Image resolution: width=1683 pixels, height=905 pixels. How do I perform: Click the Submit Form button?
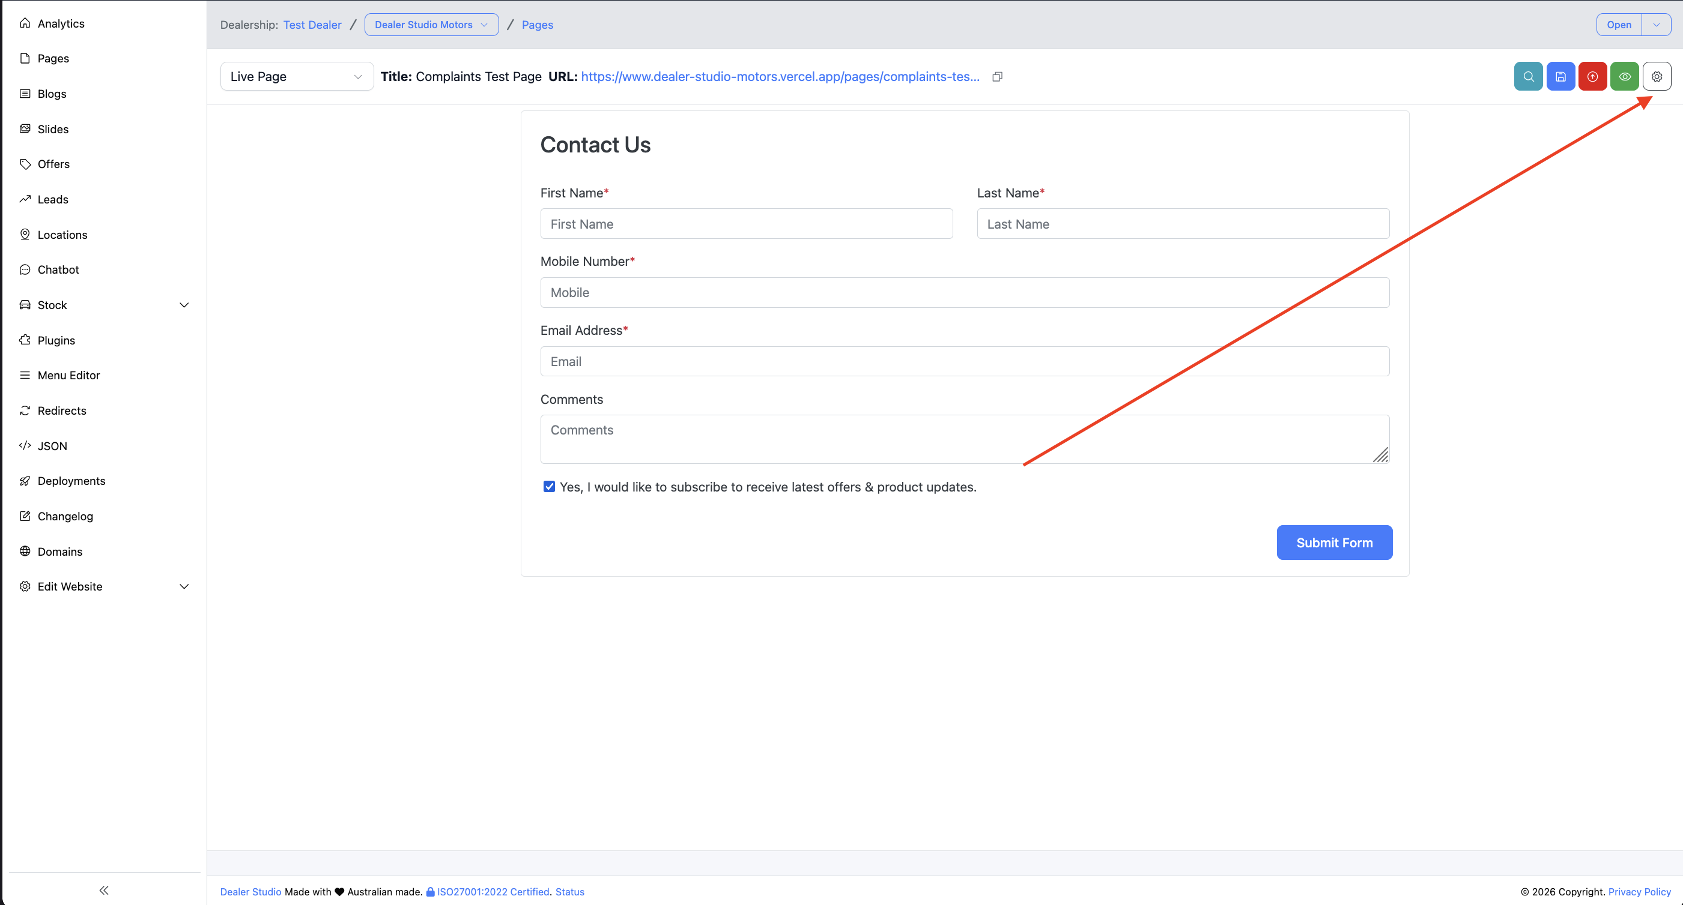tap(1334, 542)
